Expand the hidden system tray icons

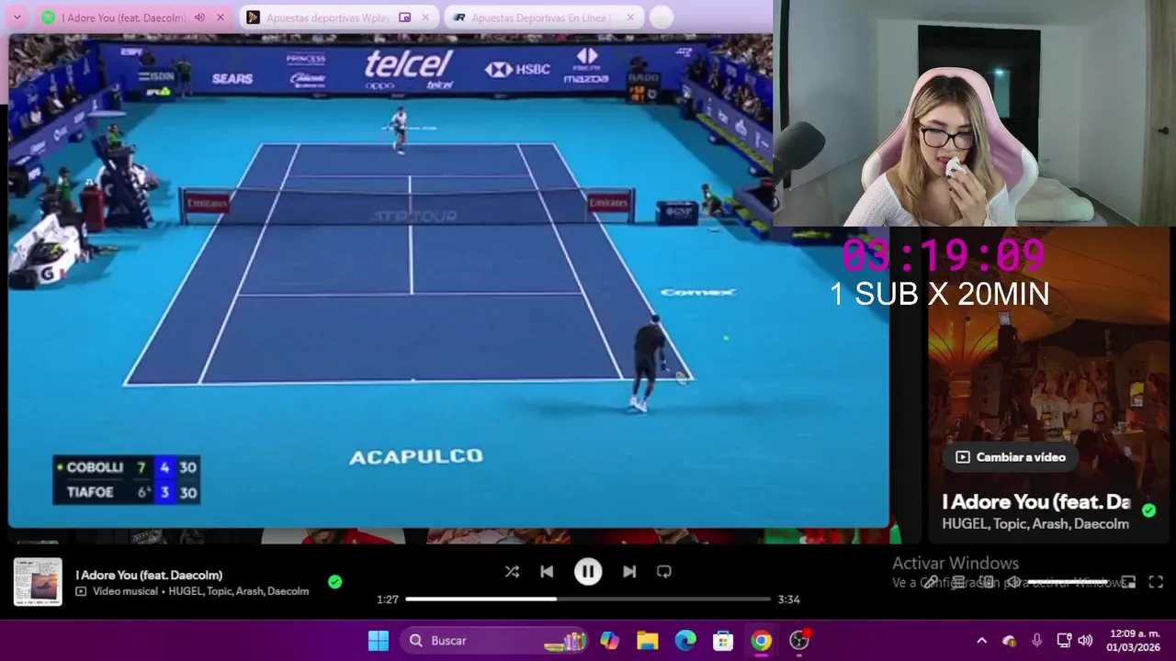point(981,641)
